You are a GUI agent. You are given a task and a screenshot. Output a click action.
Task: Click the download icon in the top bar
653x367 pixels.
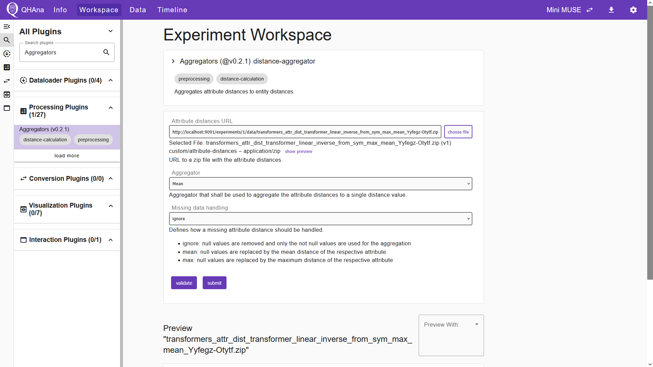[x=611, y=10]
